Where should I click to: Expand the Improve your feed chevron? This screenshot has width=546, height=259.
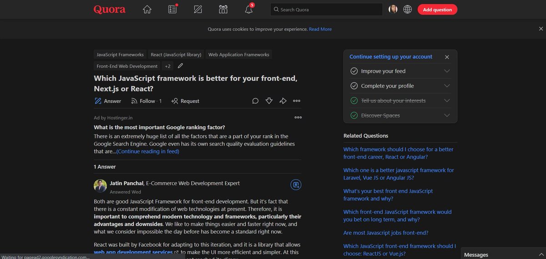[x=447, y=71]
